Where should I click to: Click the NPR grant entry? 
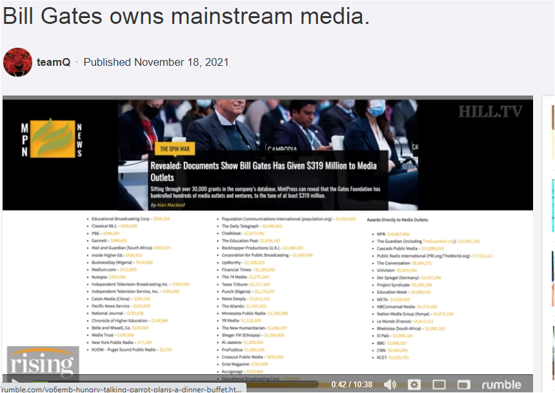tap(393, 234)
